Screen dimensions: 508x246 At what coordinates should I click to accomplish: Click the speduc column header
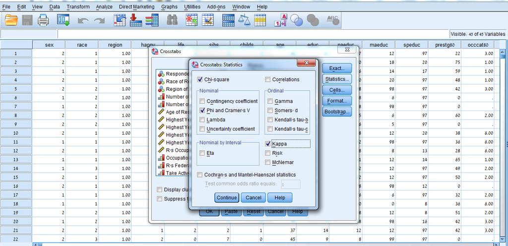click(x=411, y=45)
